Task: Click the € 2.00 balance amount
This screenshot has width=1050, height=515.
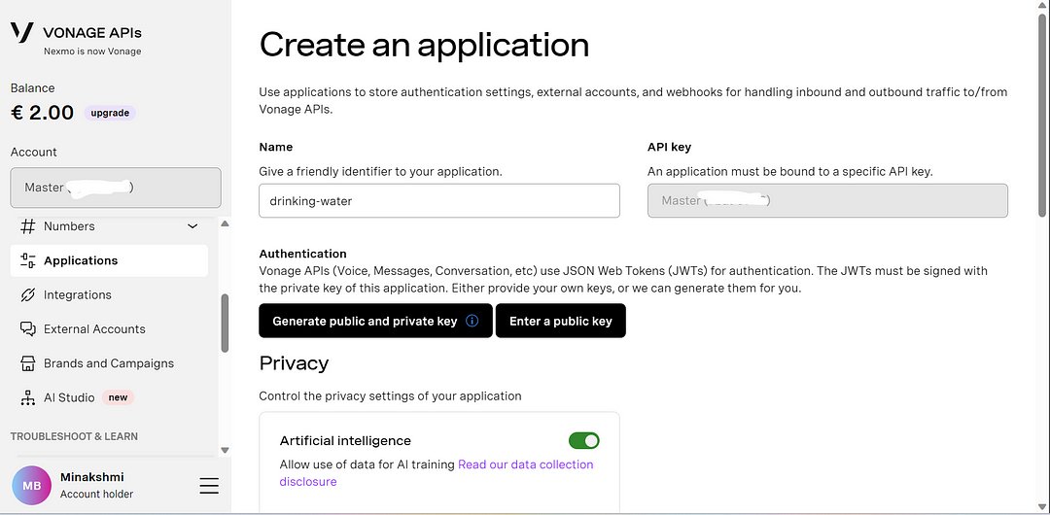Action: click(x=42, y=113)
